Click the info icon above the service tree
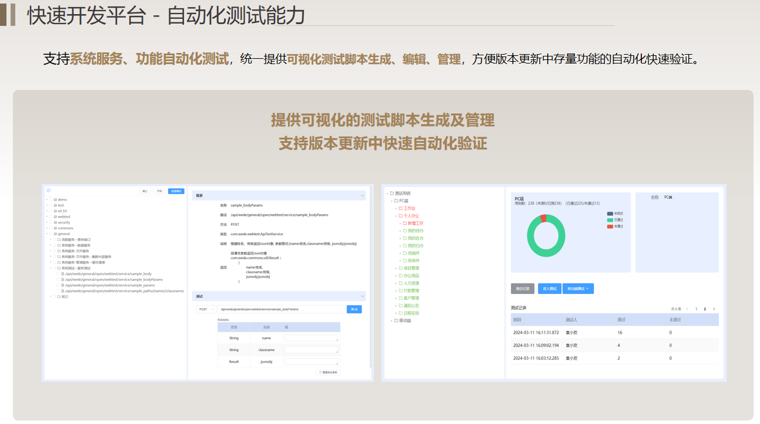This screenshot has width=760, height=424. coord(48,190)
